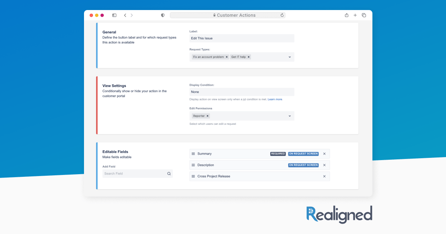446x234 pixels.
Task: Click the magnifier in the Search Field box
Action: click(169, 173)
